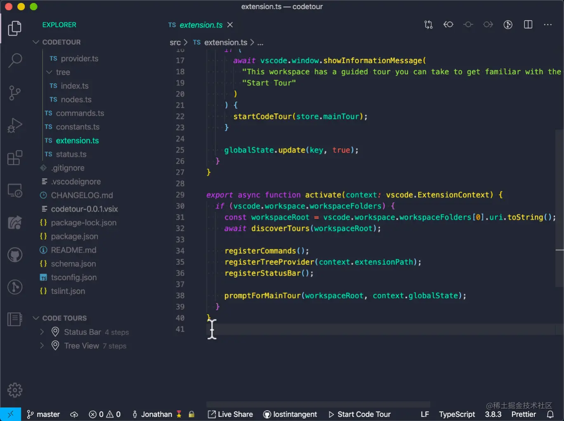This screenshot has height=421, width=564.
Task: Click the notifications bell in status bar
Action: 550,414
